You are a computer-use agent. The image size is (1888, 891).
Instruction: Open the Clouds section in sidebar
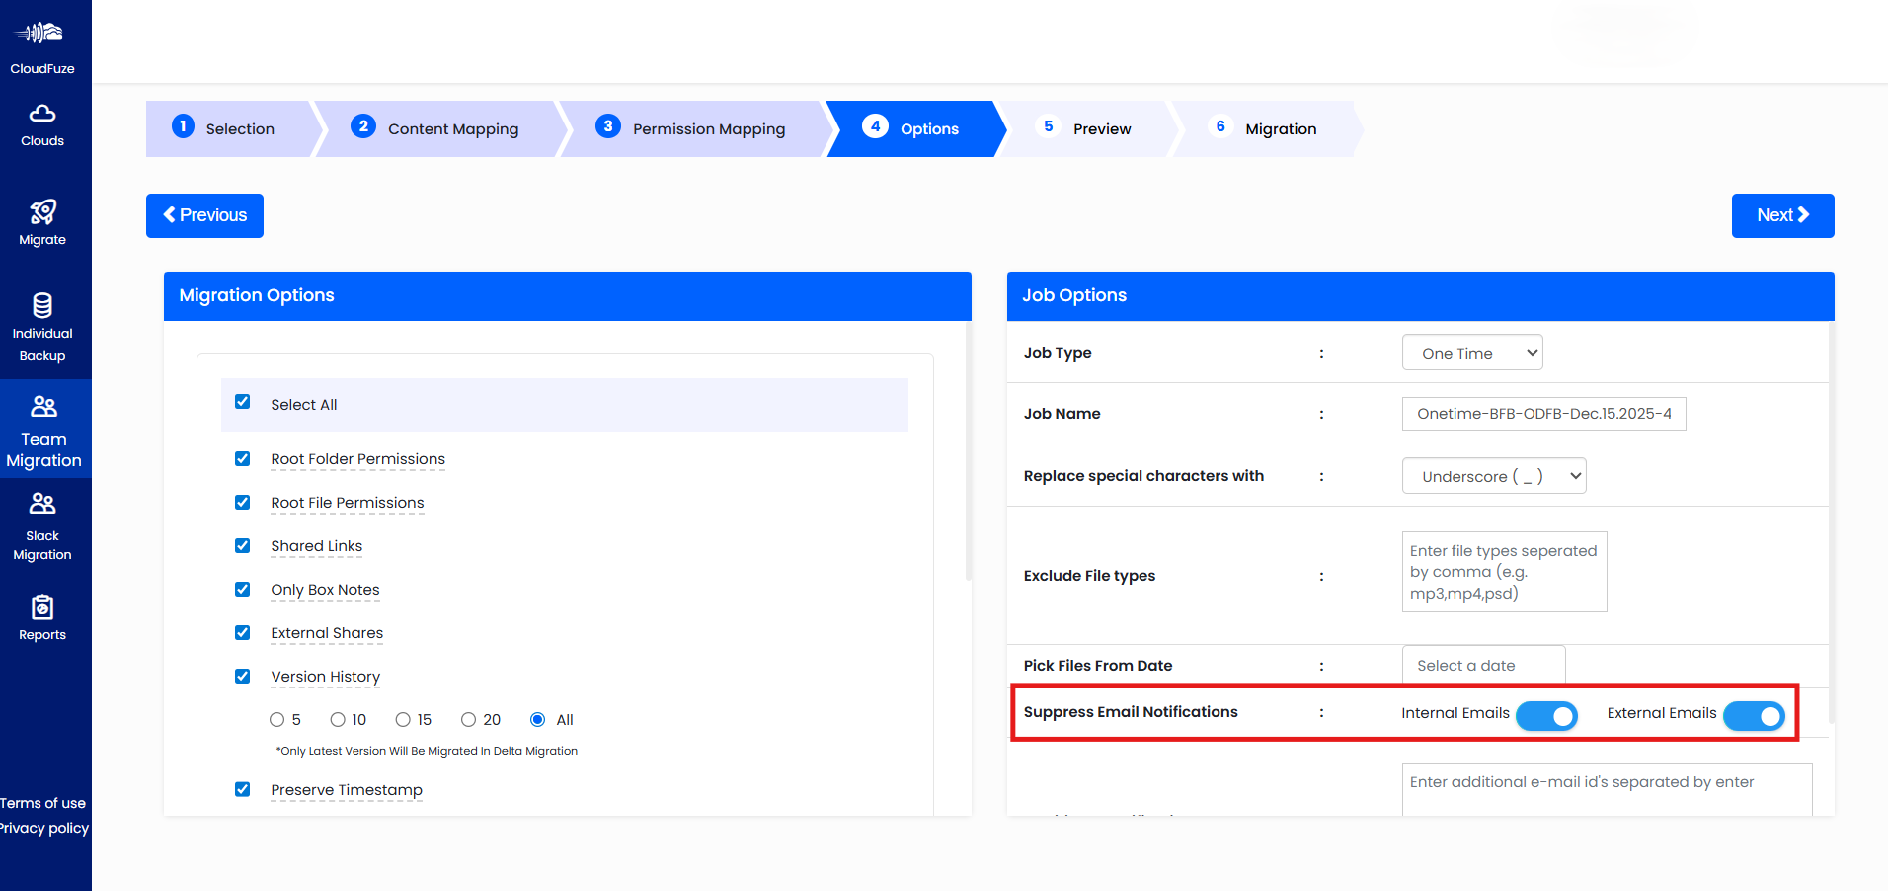[x=41, y=123]
